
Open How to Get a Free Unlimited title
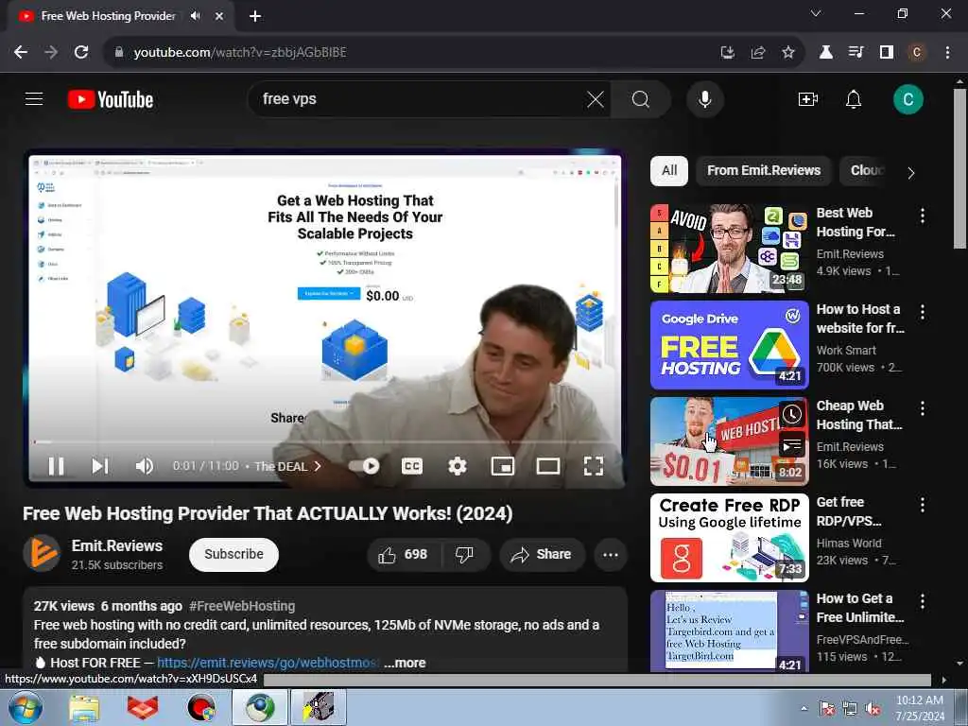(860, 608)
